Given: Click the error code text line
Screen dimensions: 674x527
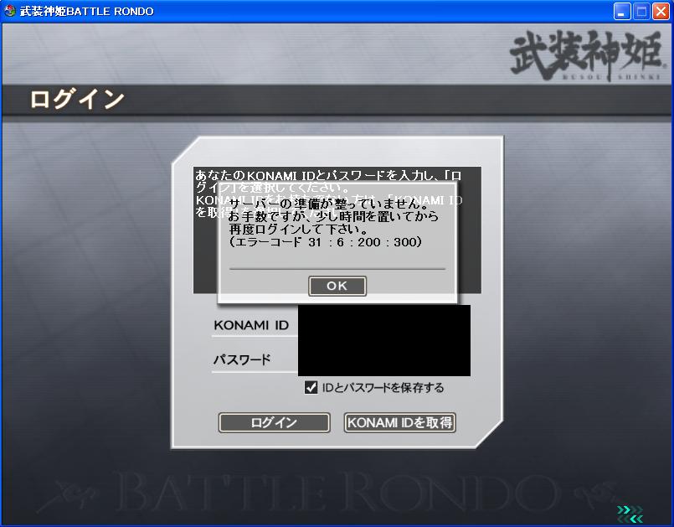Looking at the screenshot, I should tap(325, 242).
